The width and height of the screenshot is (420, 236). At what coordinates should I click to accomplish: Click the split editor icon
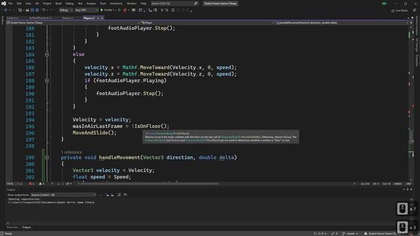pyautogui.click(x=411, y=23)
